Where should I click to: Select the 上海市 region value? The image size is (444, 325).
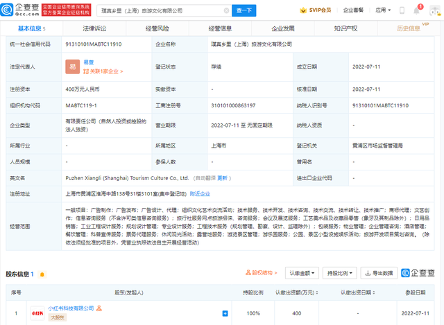tap(219, 146)
